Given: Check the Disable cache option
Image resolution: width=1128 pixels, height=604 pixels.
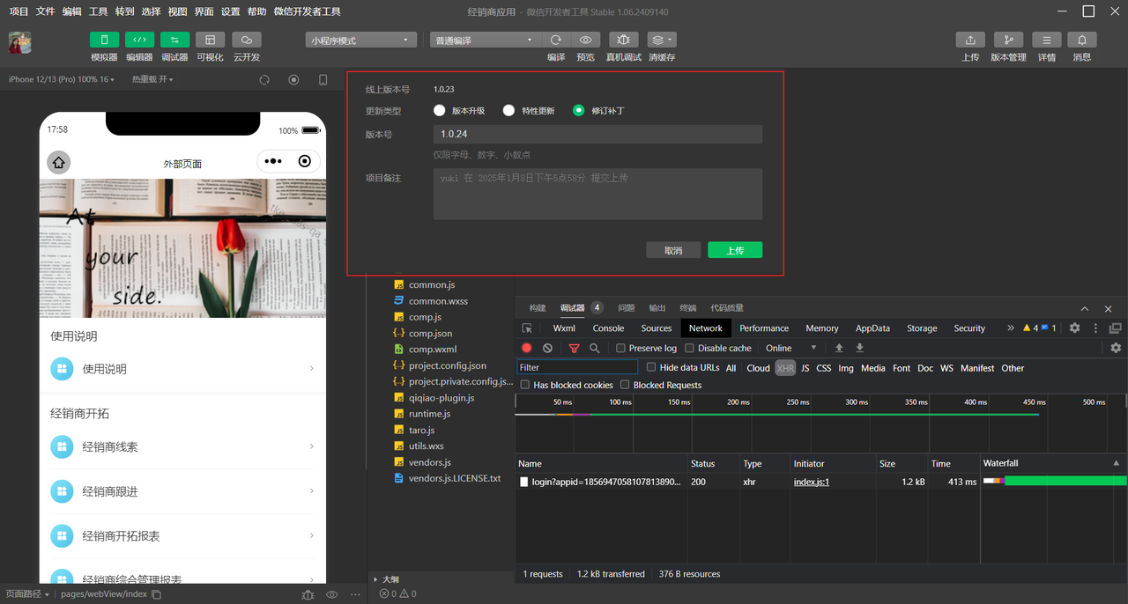Looking at the screenshot, I should pos(689,349).
